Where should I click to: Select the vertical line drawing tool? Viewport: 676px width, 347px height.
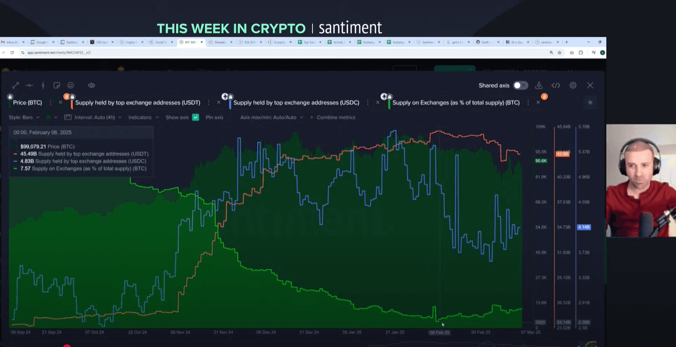tap(43, 86)
